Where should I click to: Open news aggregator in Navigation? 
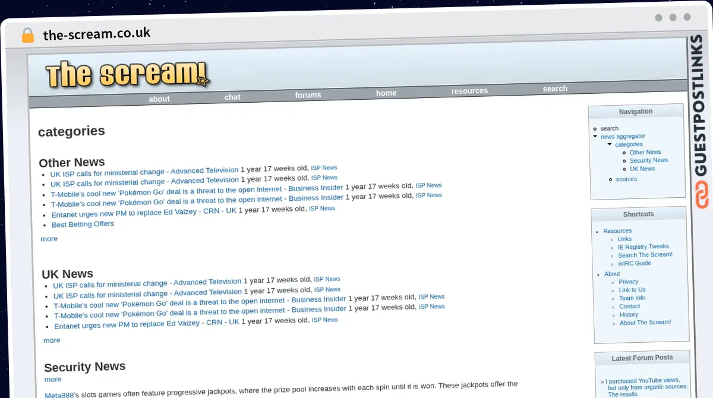point(623,136)
